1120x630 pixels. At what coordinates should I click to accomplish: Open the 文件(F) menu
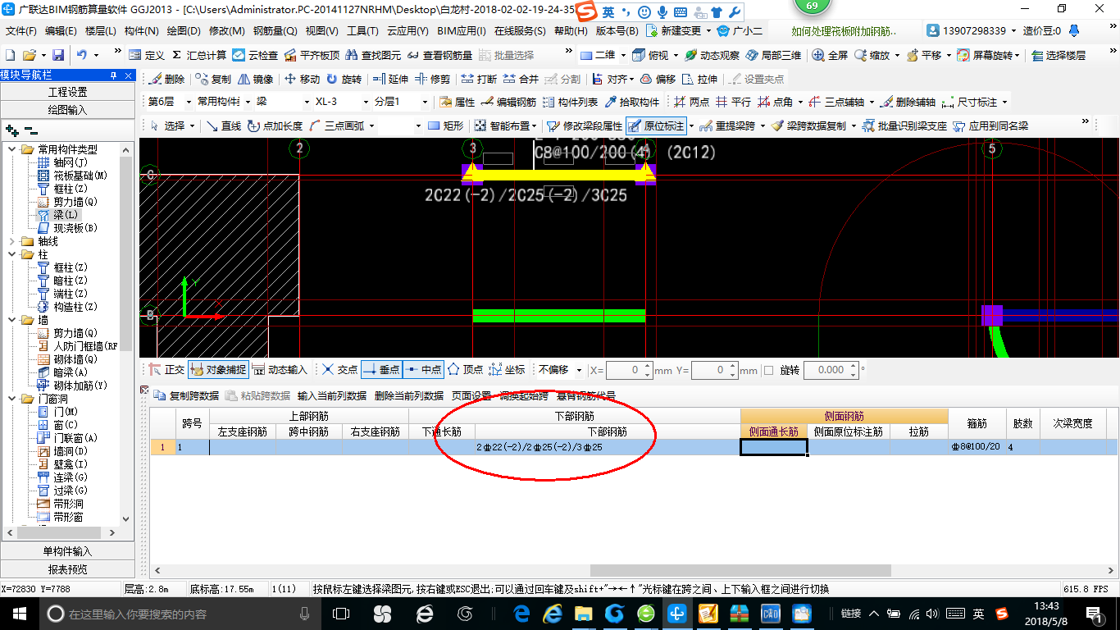[x=21, y=31]
